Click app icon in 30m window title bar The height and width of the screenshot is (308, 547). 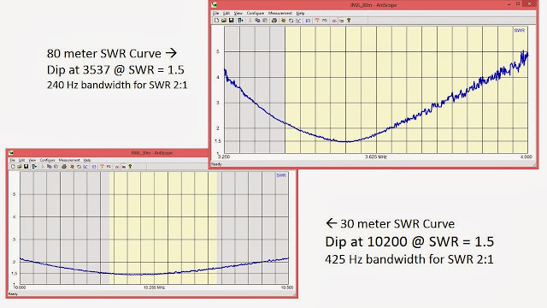pyautogui.click(x=11, y=152)
